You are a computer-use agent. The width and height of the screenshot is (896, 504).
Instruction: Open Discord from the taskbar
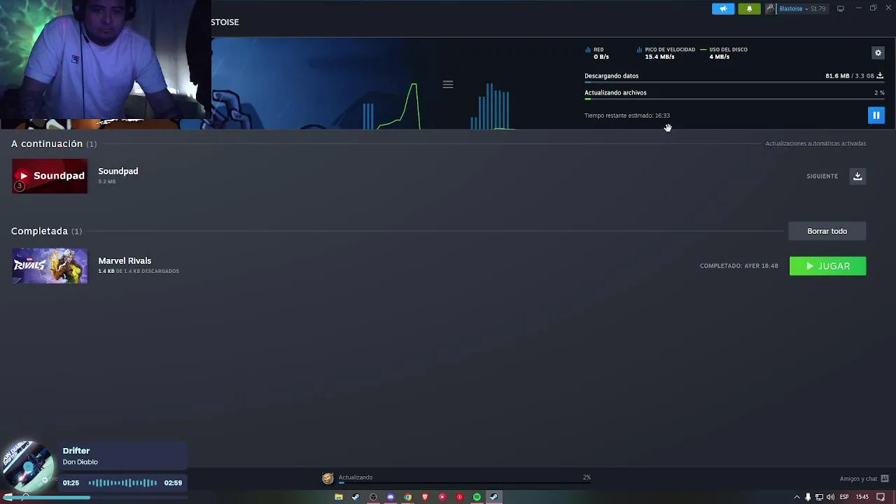(x=391, y=497)
